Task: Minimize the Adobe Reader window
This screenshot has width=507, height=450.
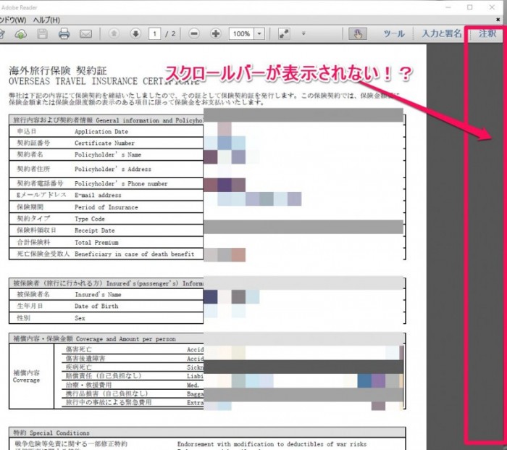Action: tap(448, 7)
